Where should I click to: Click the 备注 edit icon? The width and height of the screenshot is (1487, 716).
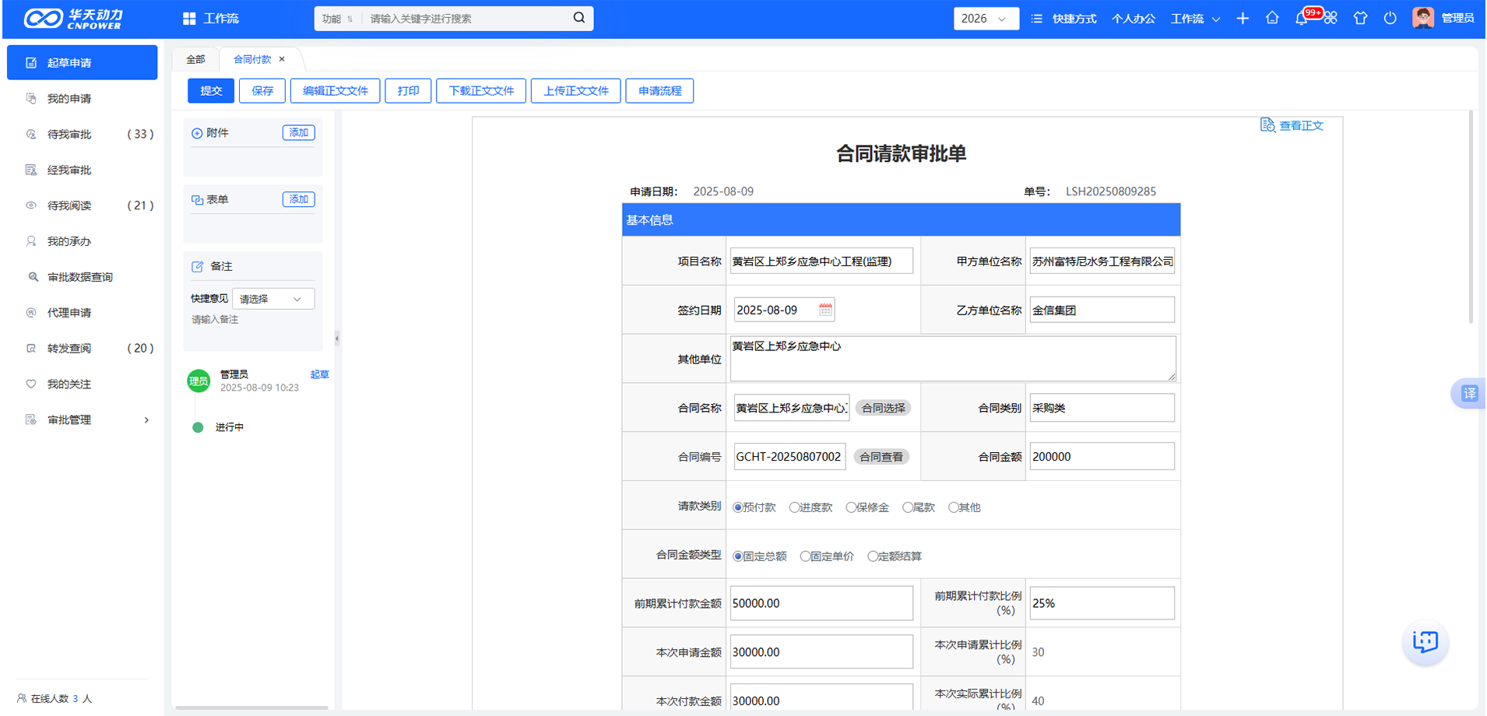[x=197, y=266]
